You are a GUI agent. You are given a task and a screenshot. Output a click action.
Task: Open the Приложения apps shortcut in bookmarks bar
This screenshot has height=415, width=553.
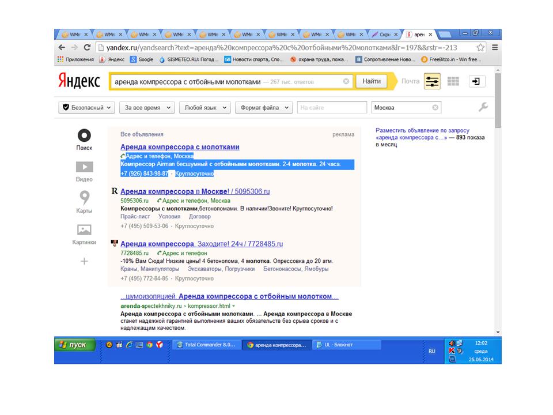click(75, 59)
